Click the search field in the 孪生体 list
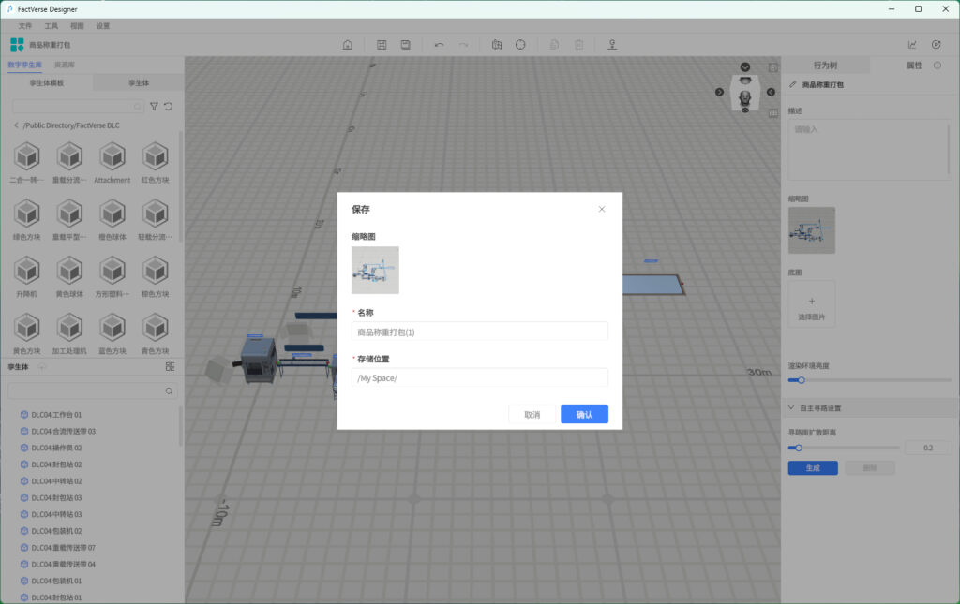Screen dimensions: 960x604 93,390
